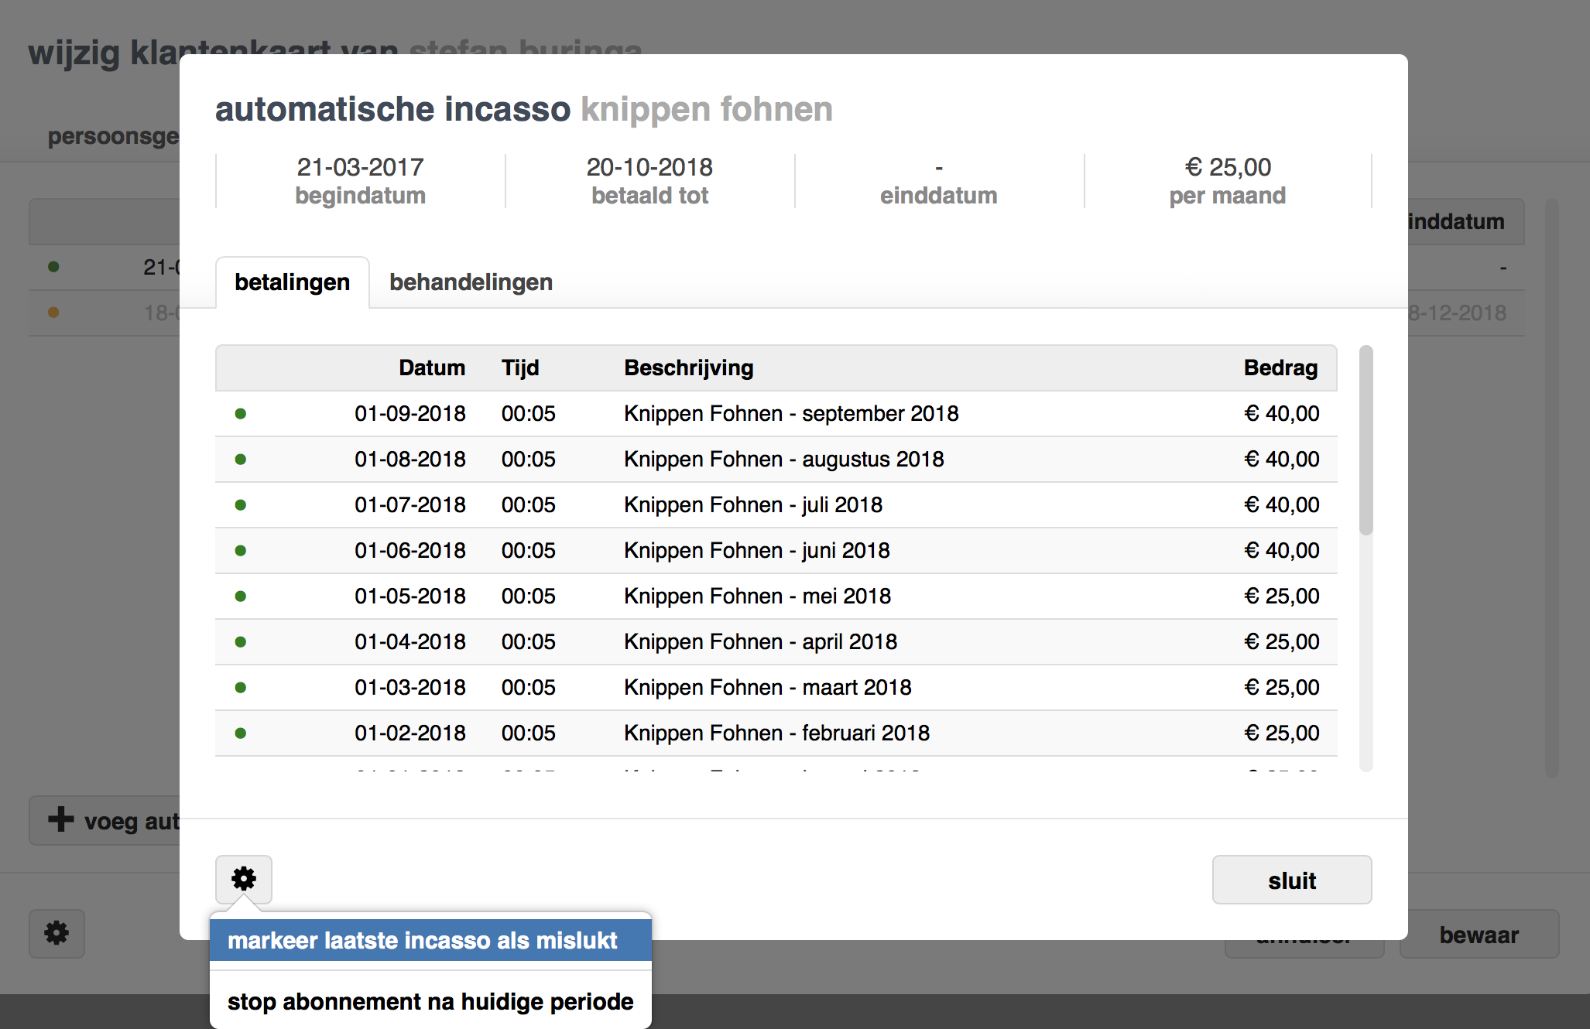Click green status dot of februari 2018 payment
Viewport: 1590px width, 1029px height.
click(241, 733)
